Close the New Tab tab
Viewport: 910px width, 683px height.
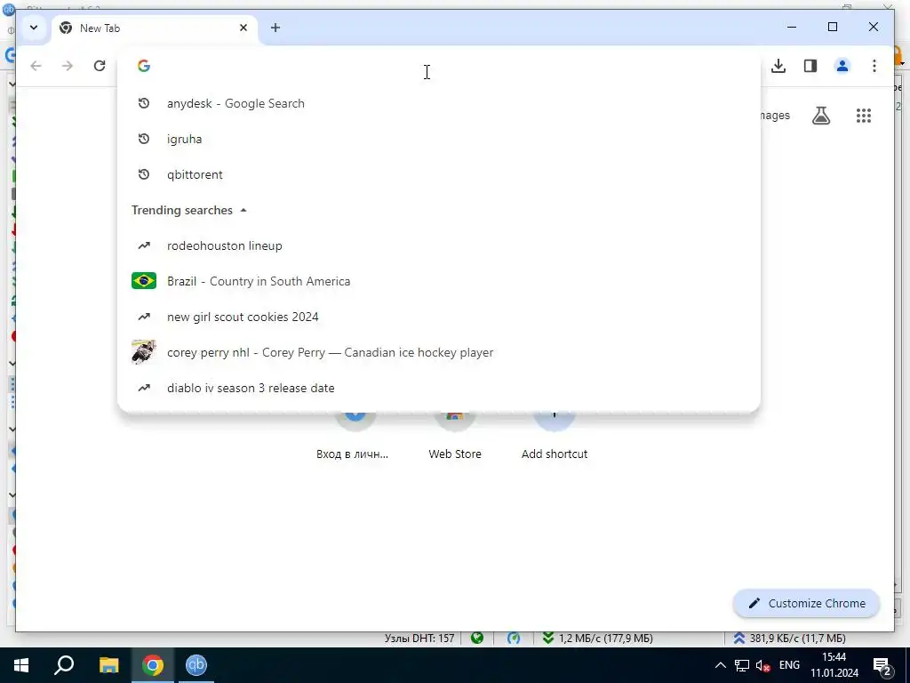point(243,28)
